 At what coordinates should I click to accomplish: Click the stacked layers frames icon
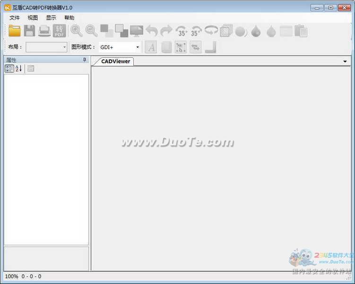(226, 31)
